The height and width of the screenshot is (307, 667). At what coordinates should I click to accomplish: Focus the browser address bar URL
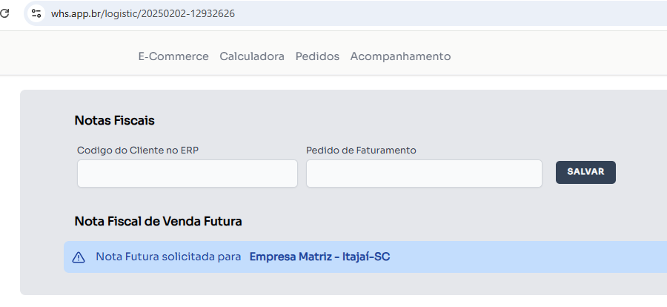pyautogui.click(x=143, y=13)
